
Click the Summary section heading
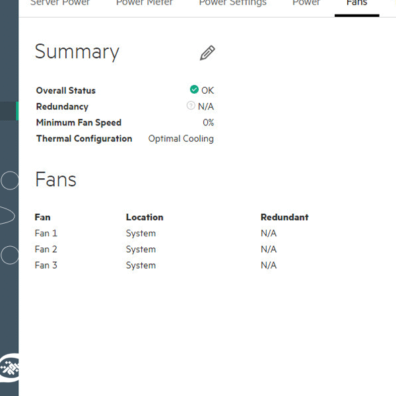(x=77, y=52)
